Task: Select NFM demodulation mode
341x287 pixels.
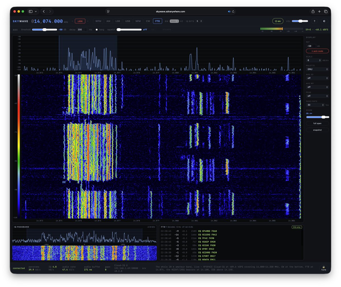Action: pos(138,21)
